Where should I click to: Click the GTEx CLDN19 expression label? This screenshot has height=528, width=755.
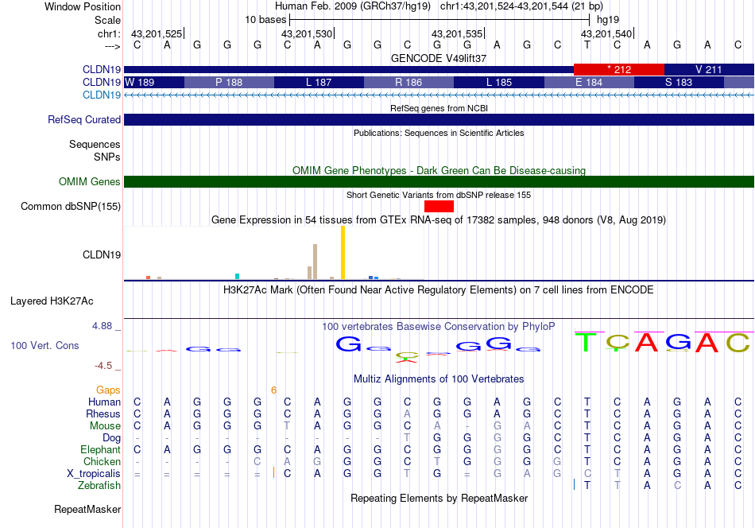click(102, 254)
